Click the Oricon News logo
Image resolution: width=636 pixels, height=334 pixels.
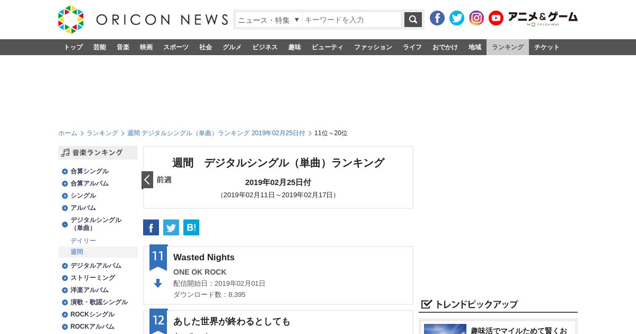point(143,20)
